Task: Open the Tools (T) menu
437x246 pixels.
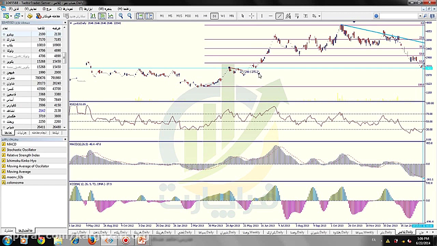Action: 86,9
